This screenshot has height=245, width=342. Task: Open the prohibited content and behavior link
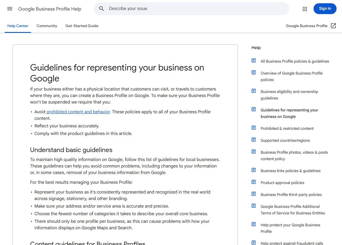tap(78, 112)
